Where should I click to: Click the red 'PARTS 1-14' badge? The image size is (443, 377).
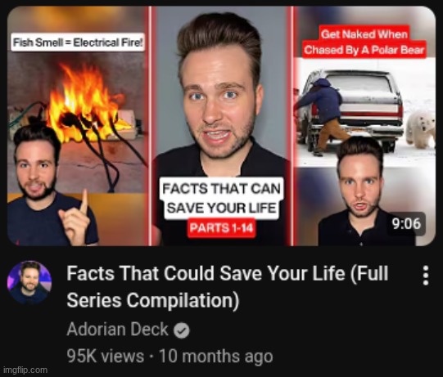(x=221, y=228)
